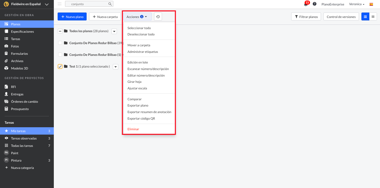
Task: Open Órdenes de cambio in sidebar
Action: click(27, 102)
